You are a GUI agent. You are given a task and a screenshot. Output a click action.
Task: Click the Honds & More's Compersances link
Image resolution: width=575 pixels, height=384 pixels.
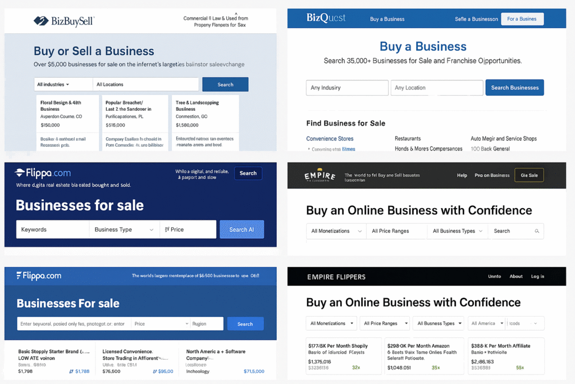428,148
